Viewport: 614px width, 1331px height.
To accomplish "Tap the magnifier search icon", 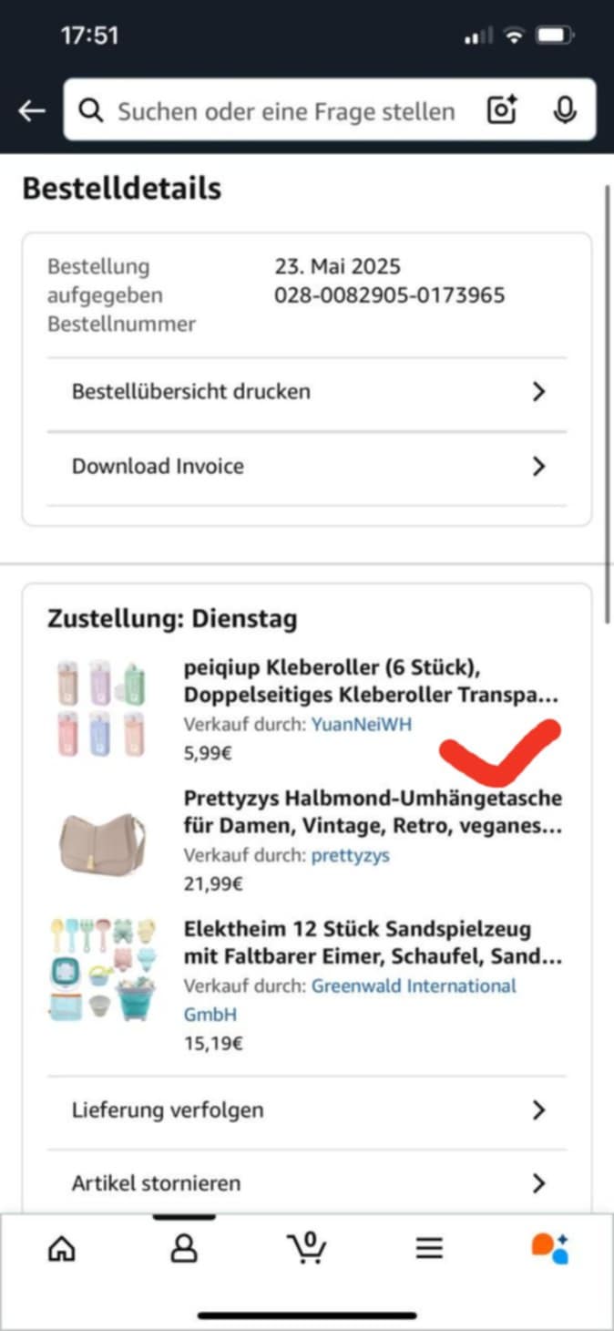I will pyautogui.click(x=90, y=111).
